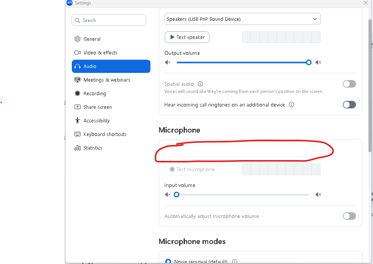Open the empty microphone device dropdown
Screen dimensions: 373x264
[x=242, y=151]
